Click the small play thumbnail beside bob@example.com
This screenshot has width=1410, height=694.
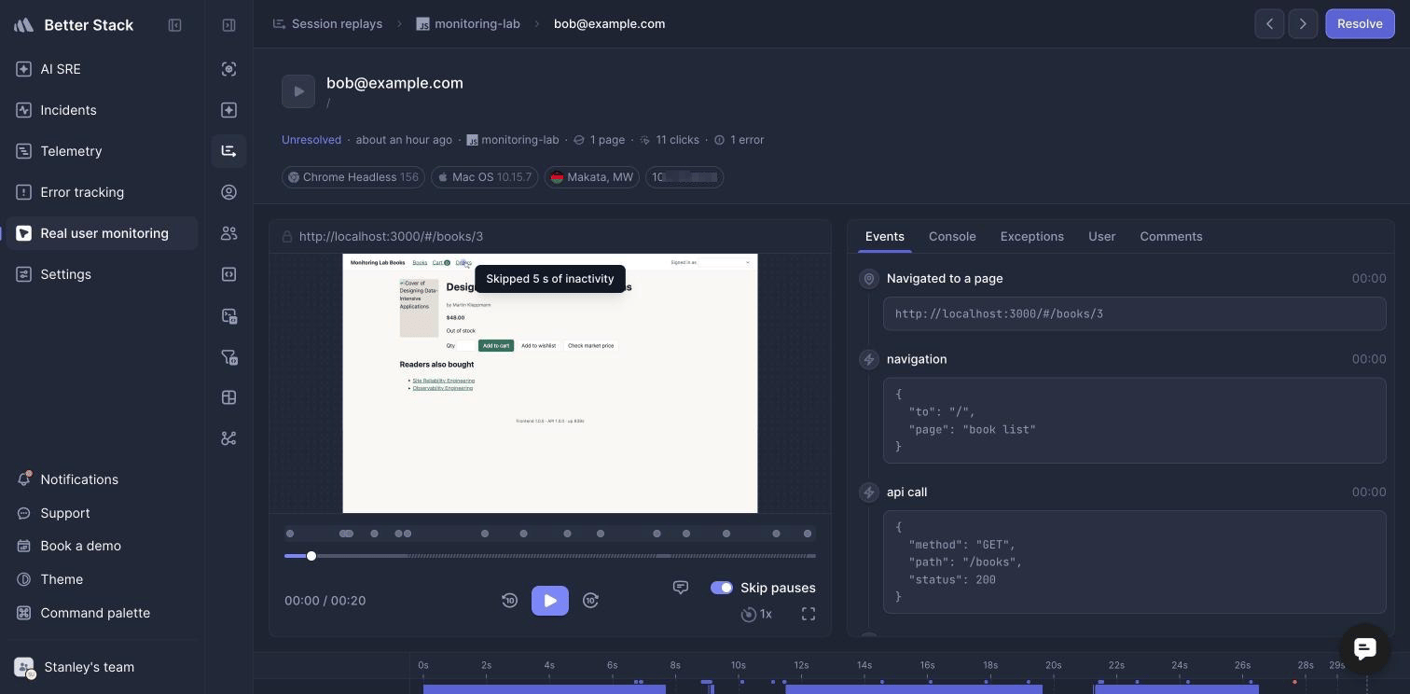[x=298, y=91]
